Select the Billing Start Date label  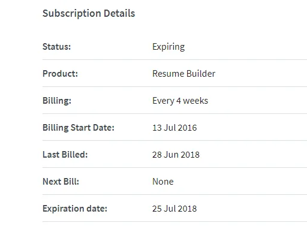(x=79, y=128)
